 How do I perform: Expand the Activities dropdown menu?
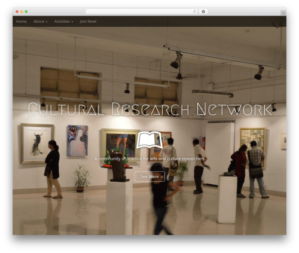63,22
